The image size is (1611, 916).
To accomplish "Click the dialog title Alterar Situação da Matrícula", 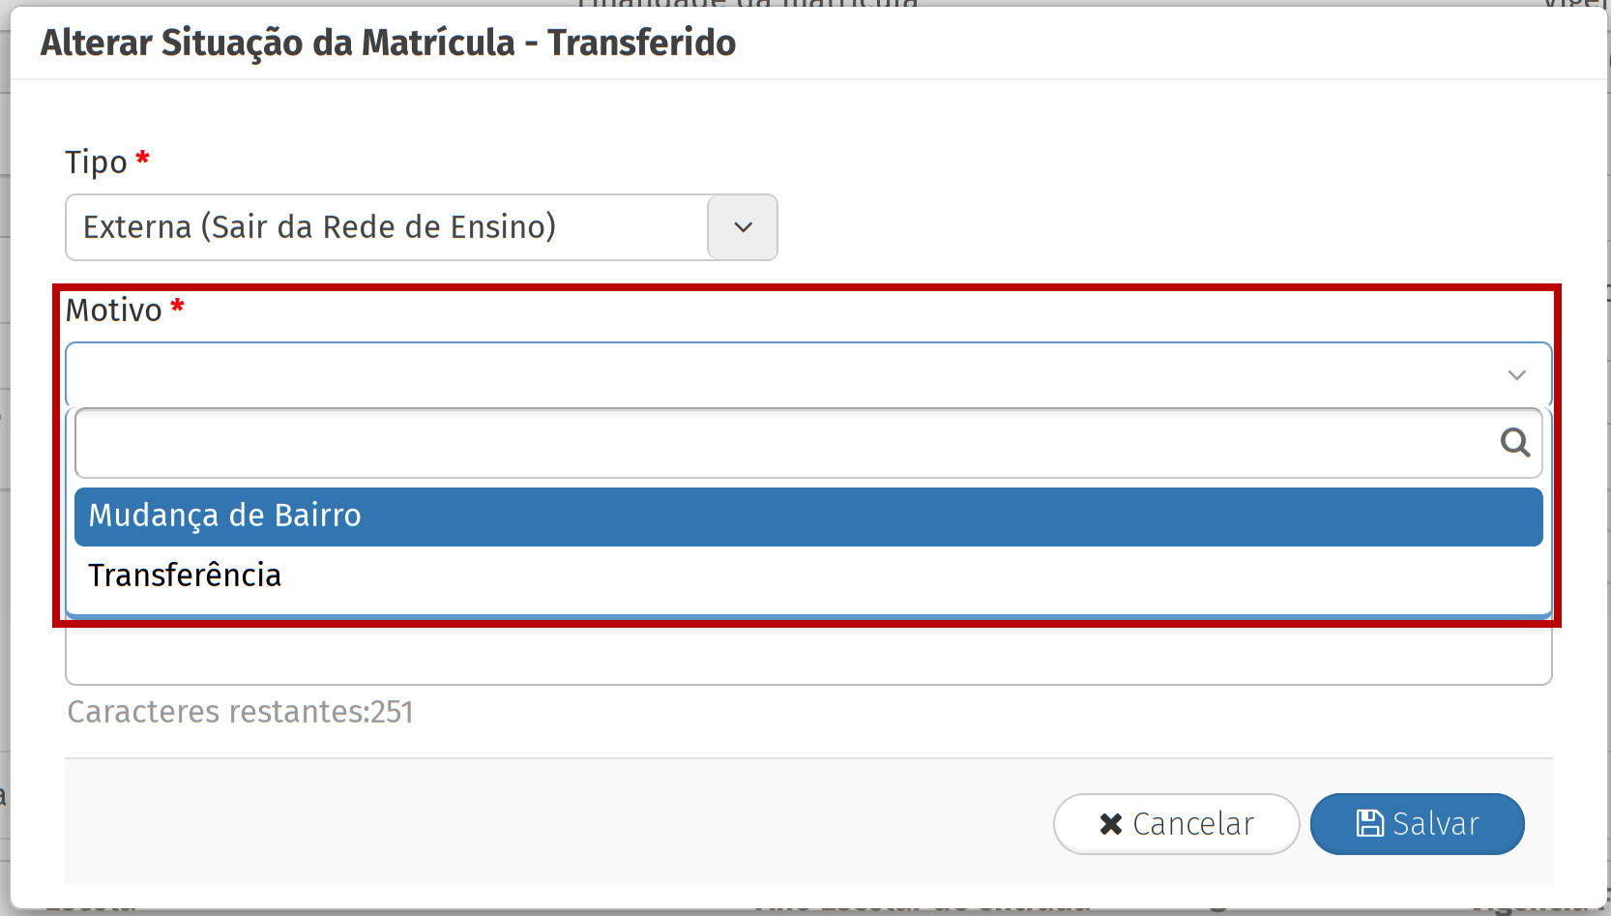I will point(388,44).
